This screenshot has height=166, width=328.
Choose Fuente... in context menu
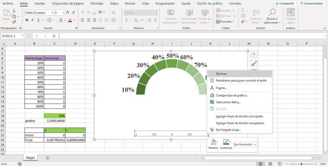240,88
